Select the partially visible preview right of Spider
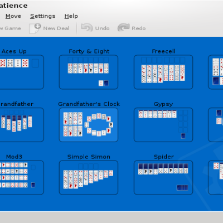This screenshot has height=223, width=223. point(216,177)
